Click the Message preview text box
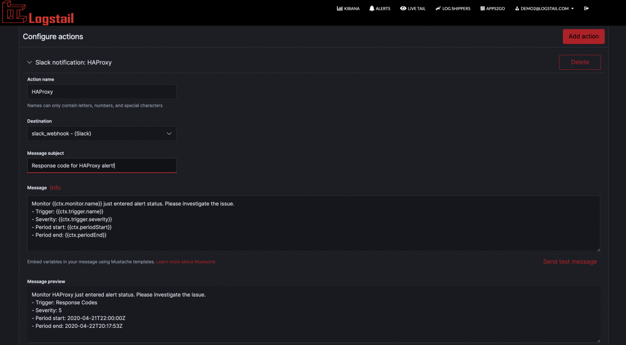626x345 pixels. (314, 314)
